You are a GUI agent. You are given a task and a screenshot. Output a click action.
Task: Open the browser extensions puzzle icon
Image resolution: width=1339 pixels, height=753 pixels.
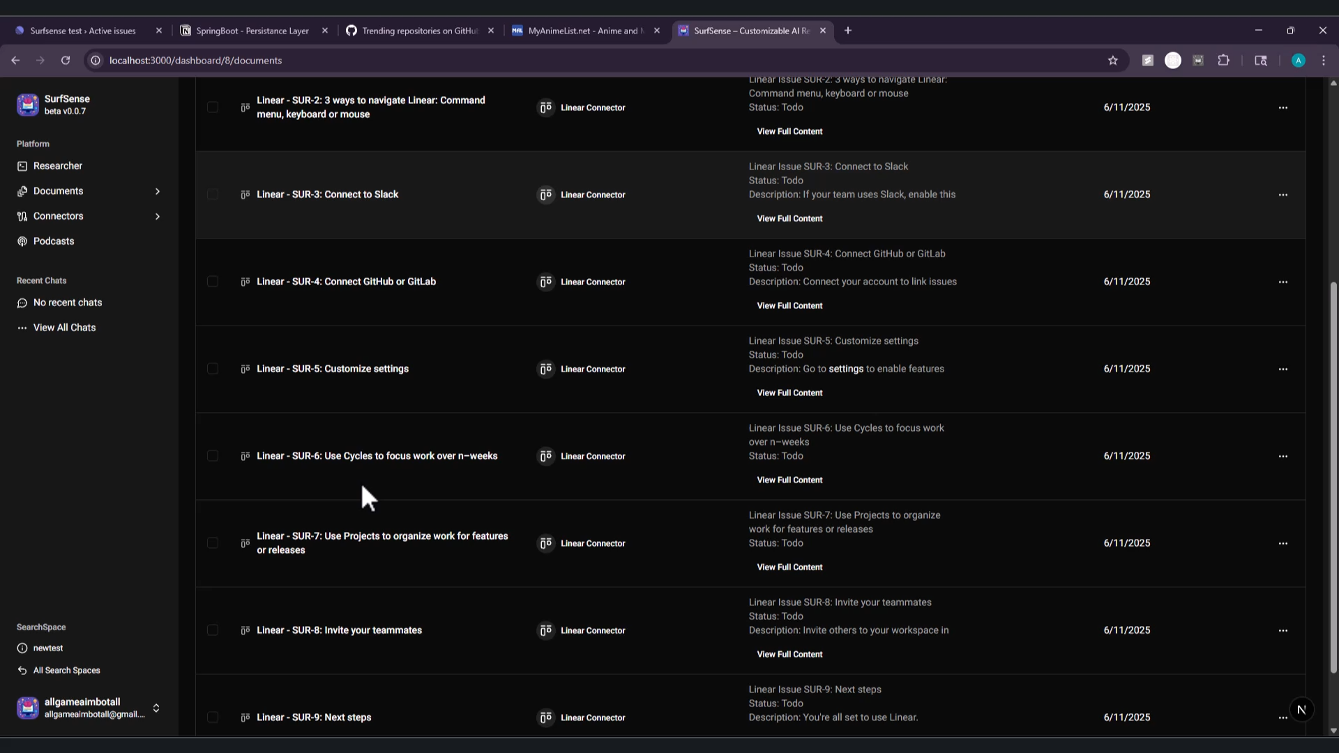[1223, 61]
